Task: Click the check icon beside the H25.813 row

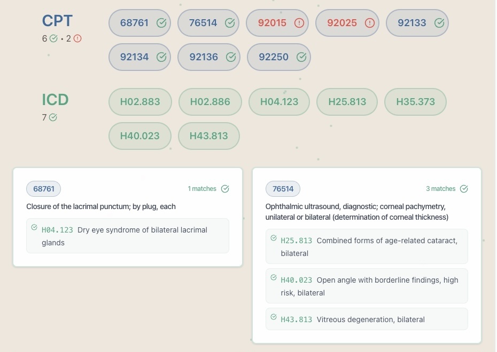Action: tap(274, 238)
